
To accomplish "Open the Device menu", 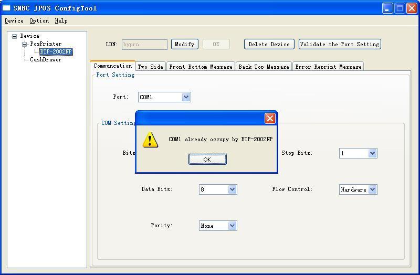I will coord(14,21).
